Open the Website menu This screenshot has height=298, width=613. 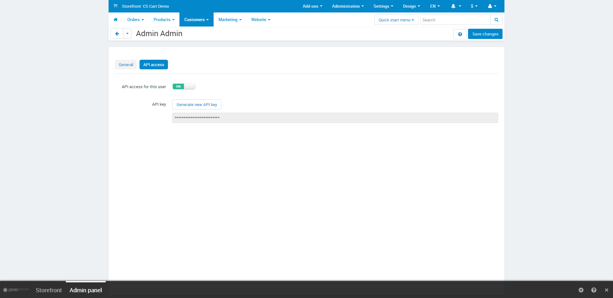point(261,19)
